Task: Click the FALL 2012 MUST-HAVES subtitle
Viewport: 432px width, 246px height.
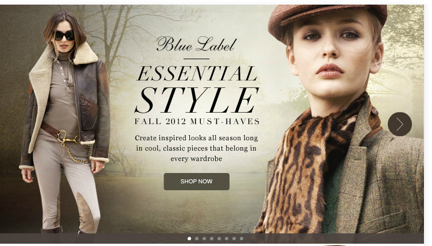Action: pos(197,121)
